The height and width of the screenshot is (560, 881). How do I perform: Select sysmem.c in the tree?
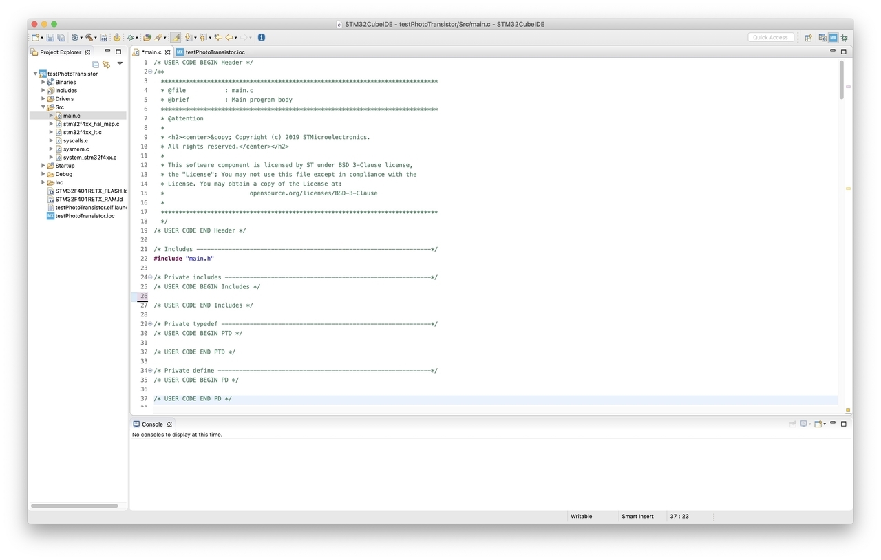coord(76,149)
